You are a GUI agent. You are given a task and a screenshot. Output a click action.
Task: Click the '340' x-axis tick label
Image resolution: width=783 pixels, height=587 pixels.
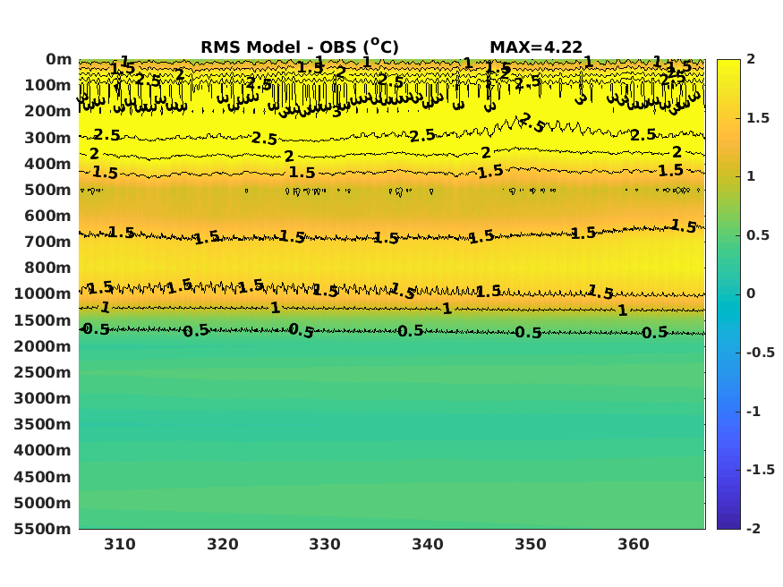[x=428, y=544]
